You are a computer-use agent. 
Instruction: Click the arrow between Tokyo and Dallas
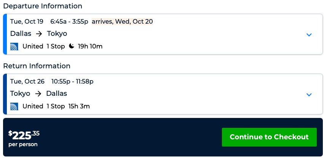tap(38, 94)
